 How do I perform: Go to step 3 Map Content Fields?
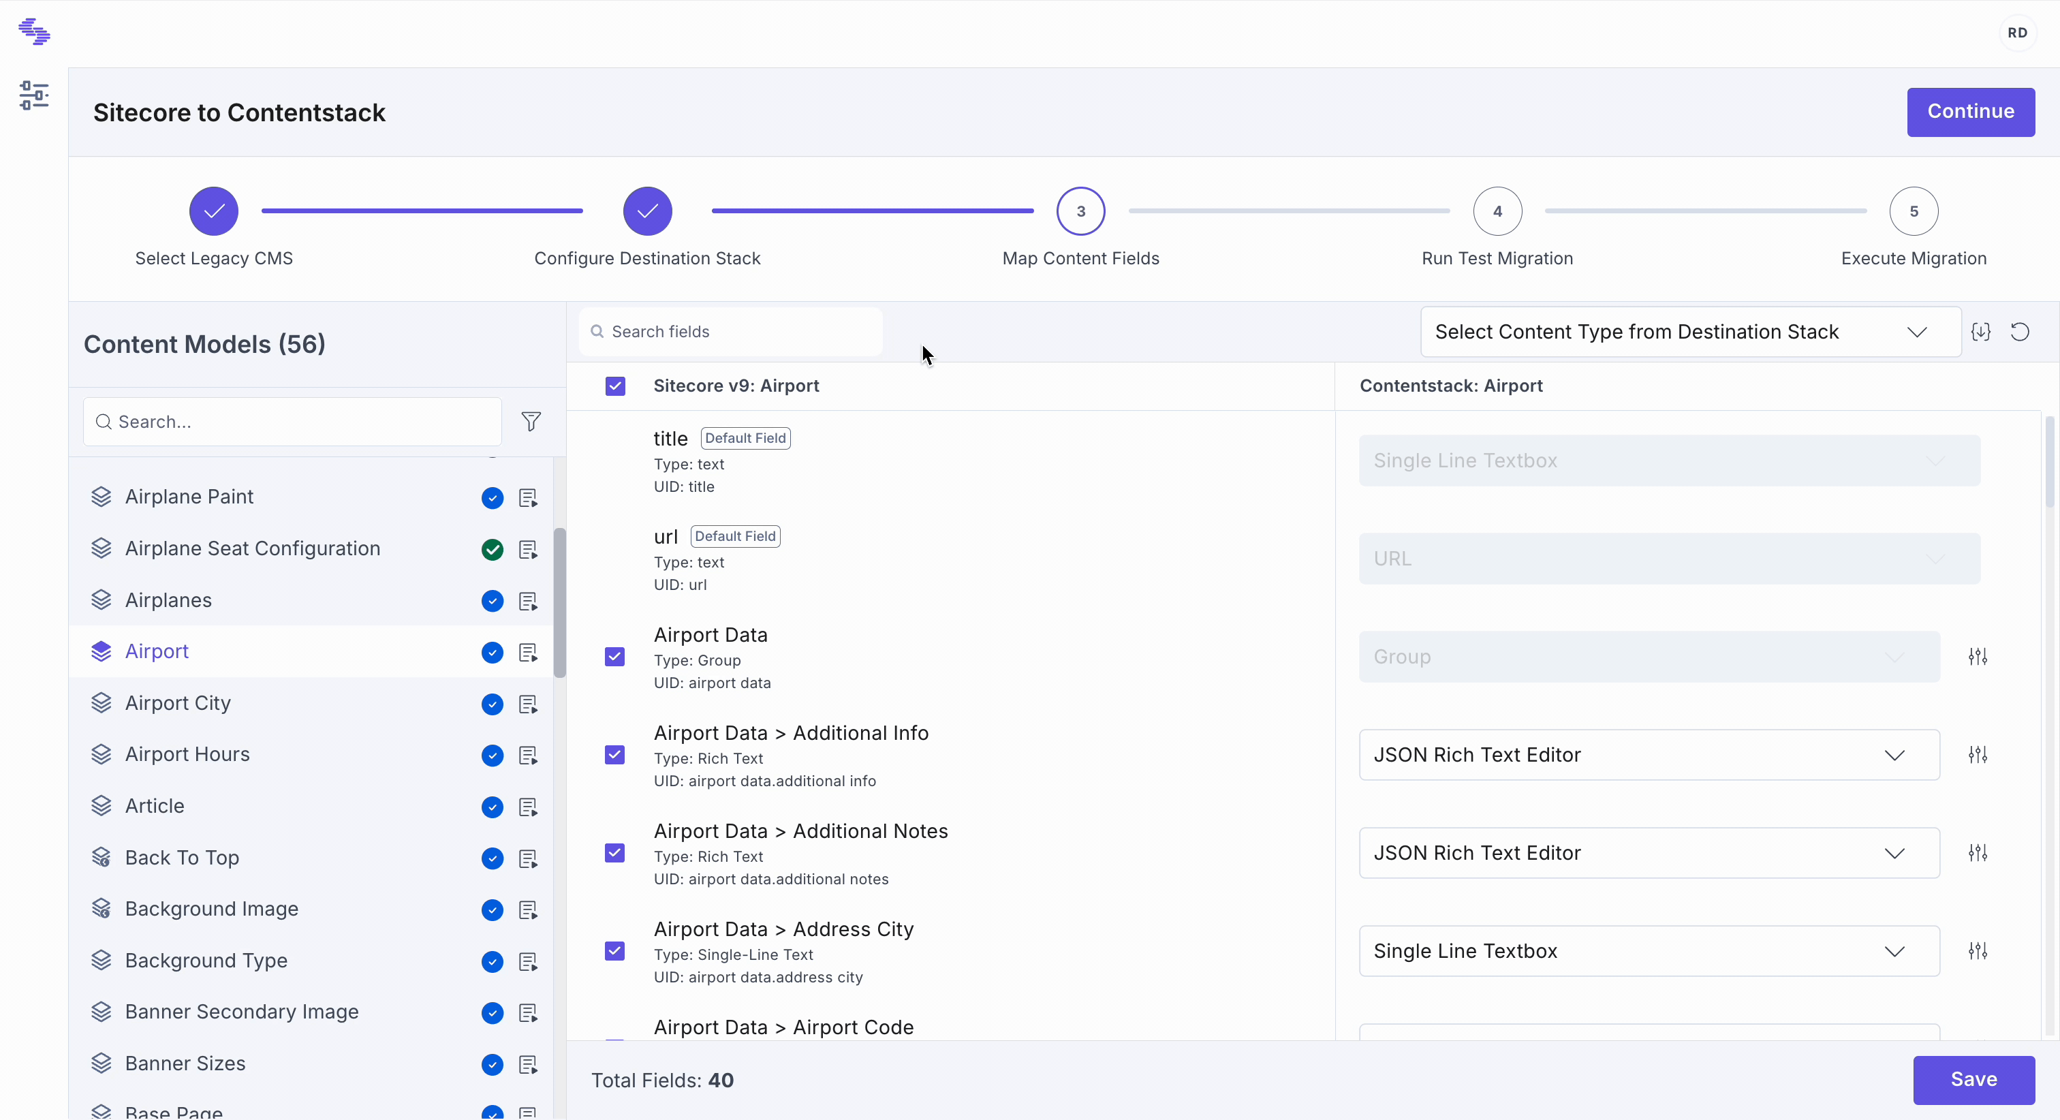click(x=1080, y=211)
